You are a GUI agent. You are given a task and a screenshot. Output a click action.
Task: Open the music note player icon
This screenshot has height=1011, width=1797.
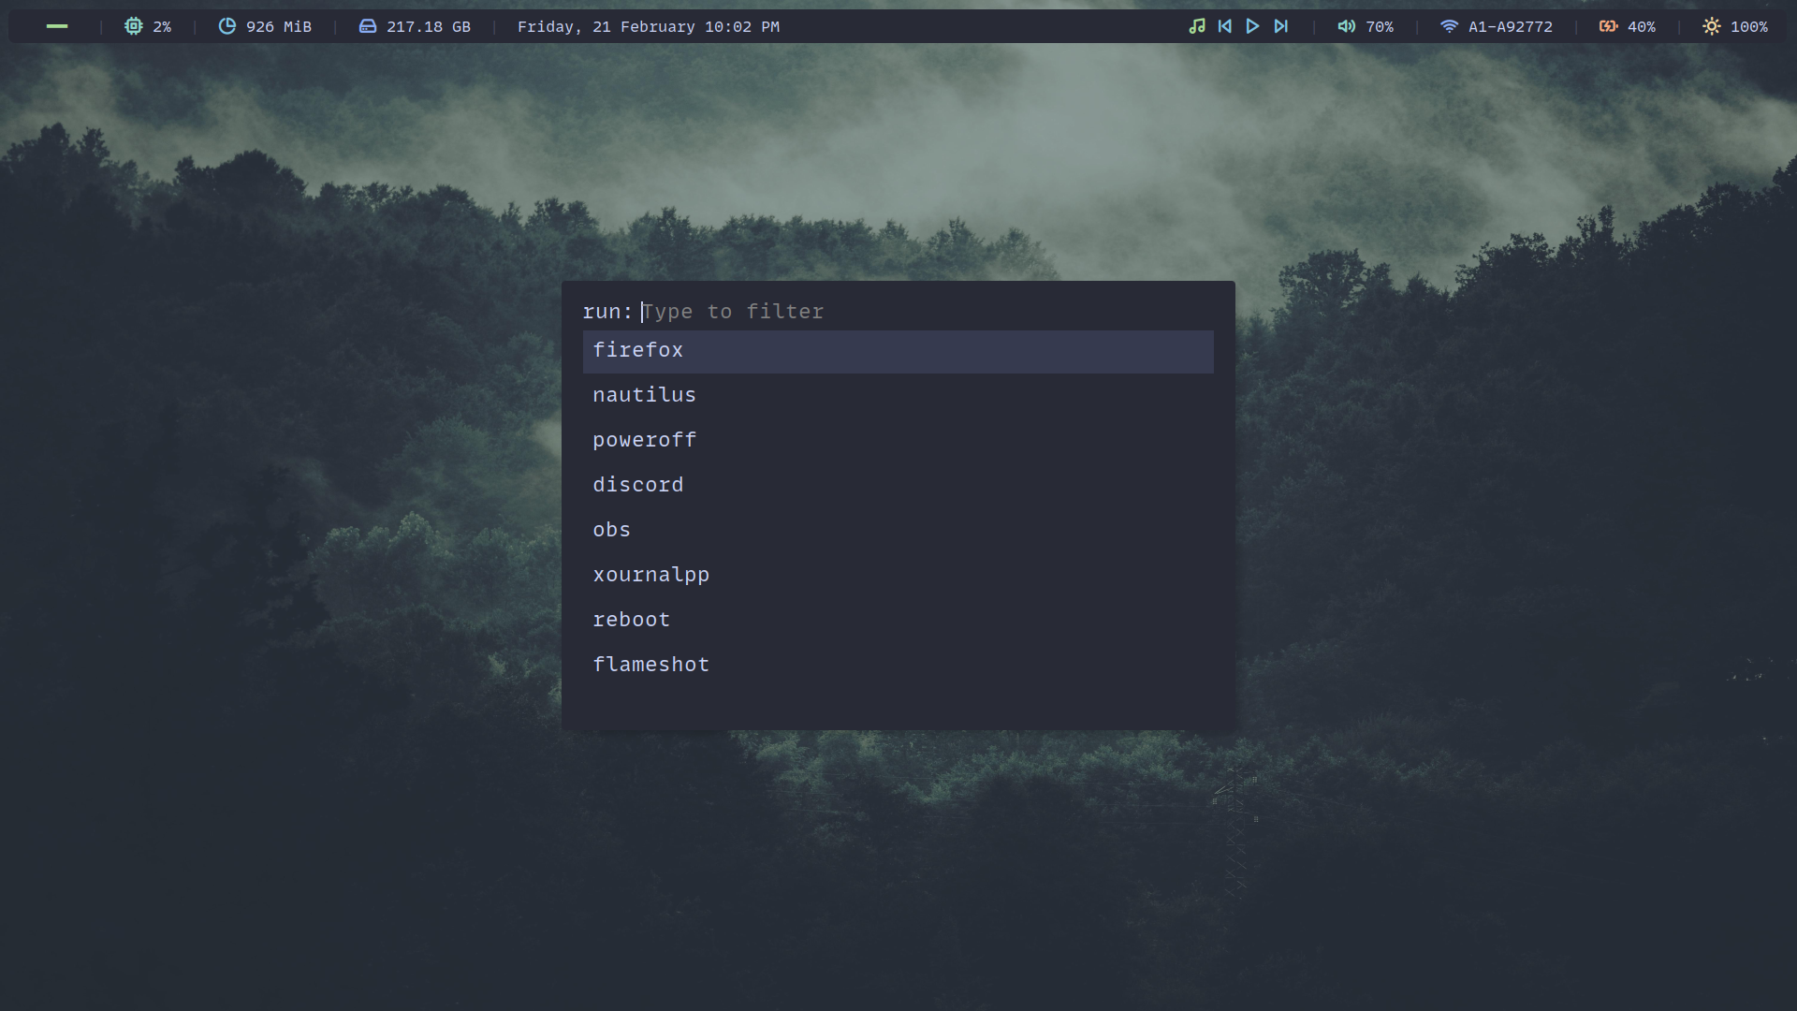(x=1197, y=26)
